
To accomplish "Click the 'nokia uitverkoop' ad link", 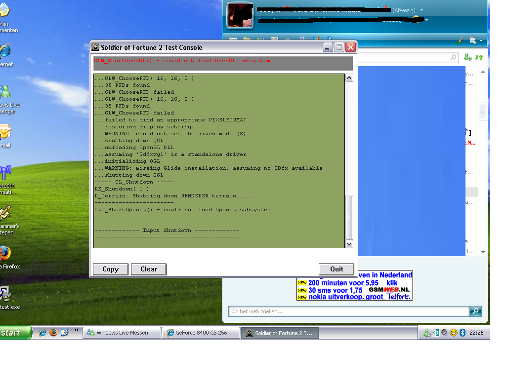I will coord(346,297).
